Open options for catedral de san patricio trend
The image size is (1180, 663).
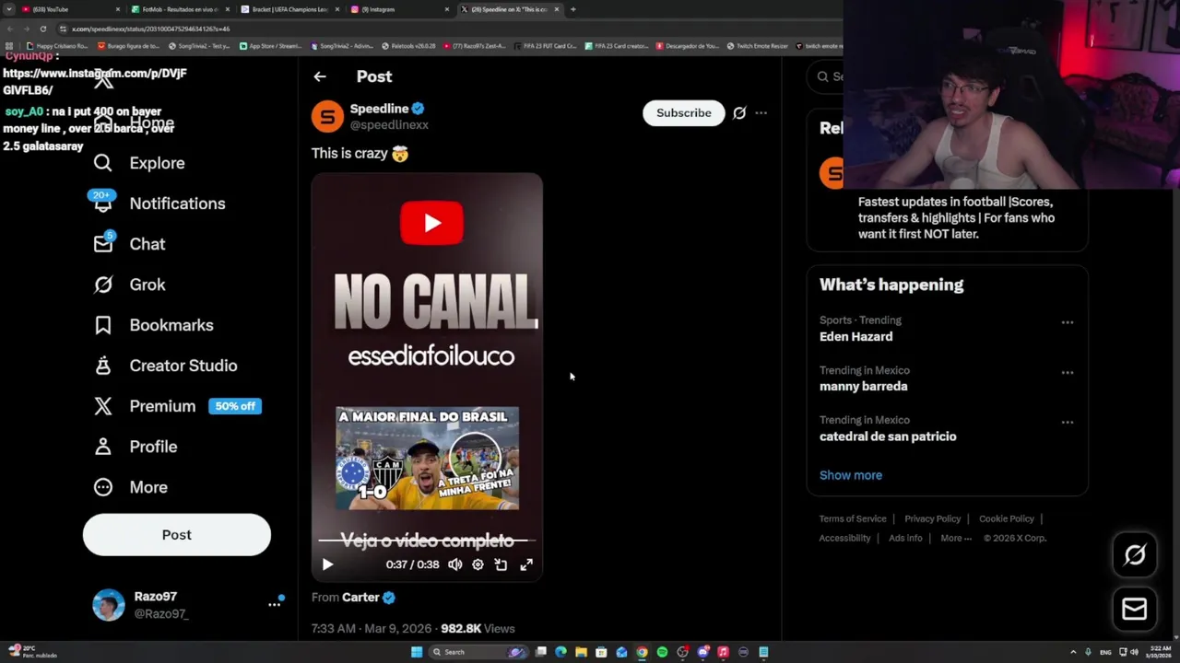(1068, 422)
